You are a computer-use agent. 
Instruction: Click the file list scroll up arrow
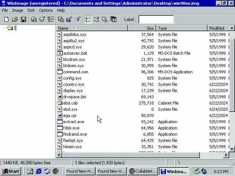click(232, 28)
